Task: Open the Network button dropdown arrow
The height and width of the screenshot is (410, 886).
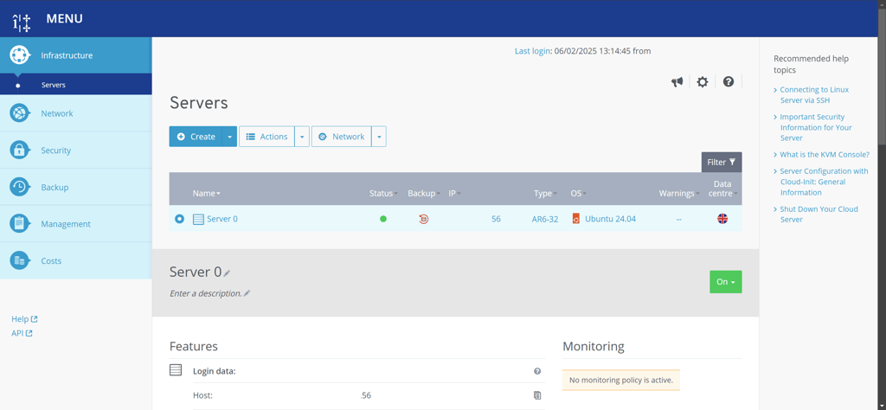Action: click(x=379, y=137)
